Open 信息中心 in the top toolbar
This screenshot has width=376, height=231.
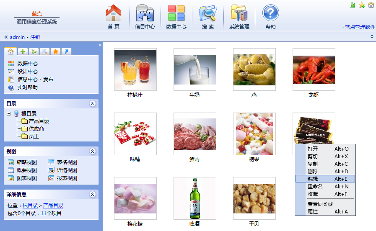(145, 17)
